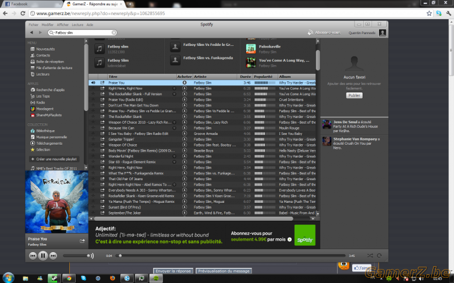Screen dimensions: 454x283
Task: Skip to next track
Action: [x=53, y=256]
